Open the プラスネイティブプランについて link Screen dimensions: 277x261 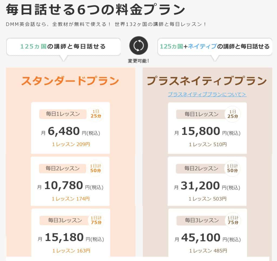(x=207, y=94)
